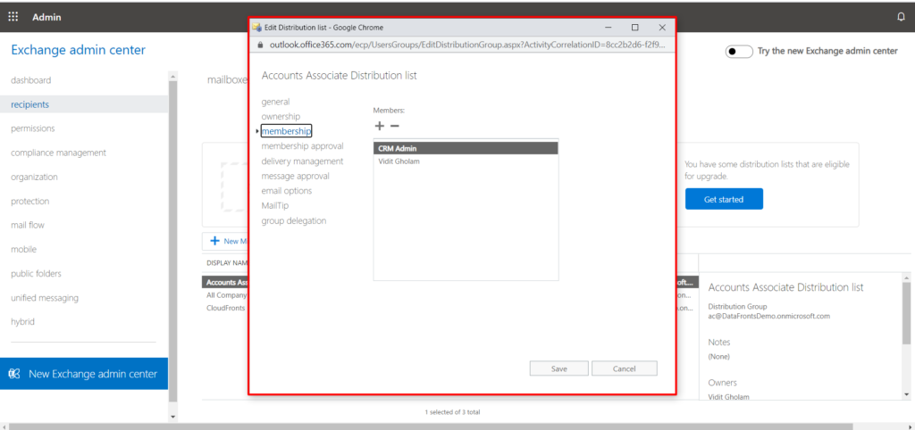Viewport: 915px width, 430px height.
Task: Minimize the Edit Distribution list window
Action: 609,28
